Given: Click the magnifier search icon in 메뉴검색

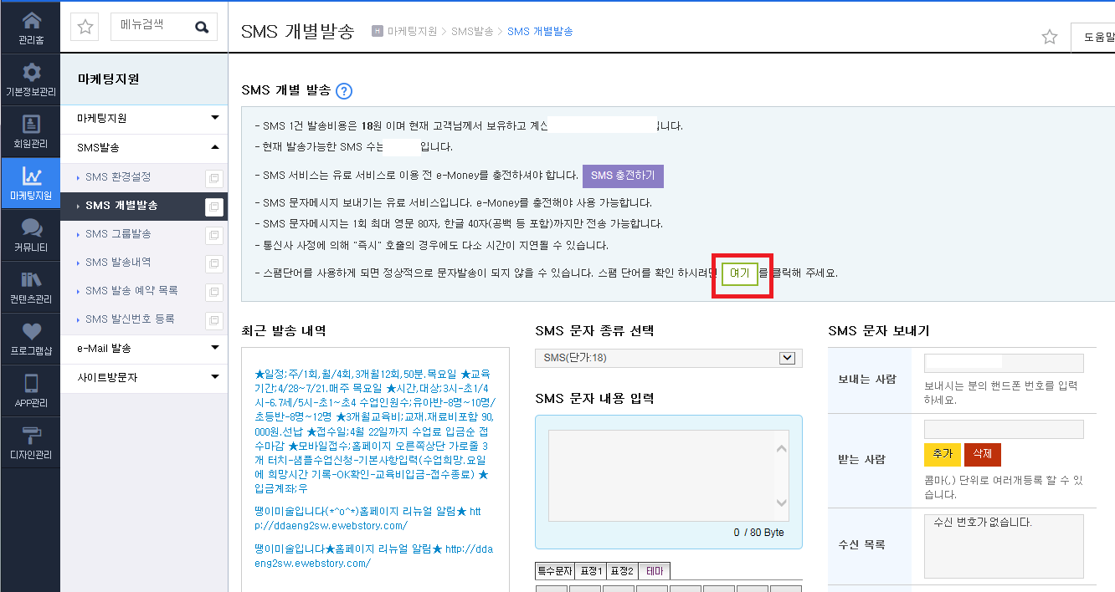Looking at the screenshot, I should pos(202,27).
